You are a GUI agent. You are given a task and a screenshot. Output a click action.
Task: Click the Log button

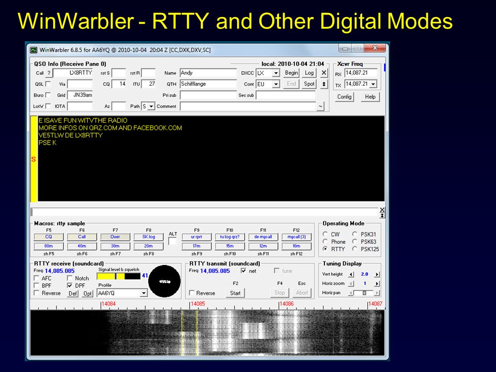pos(309,73)
